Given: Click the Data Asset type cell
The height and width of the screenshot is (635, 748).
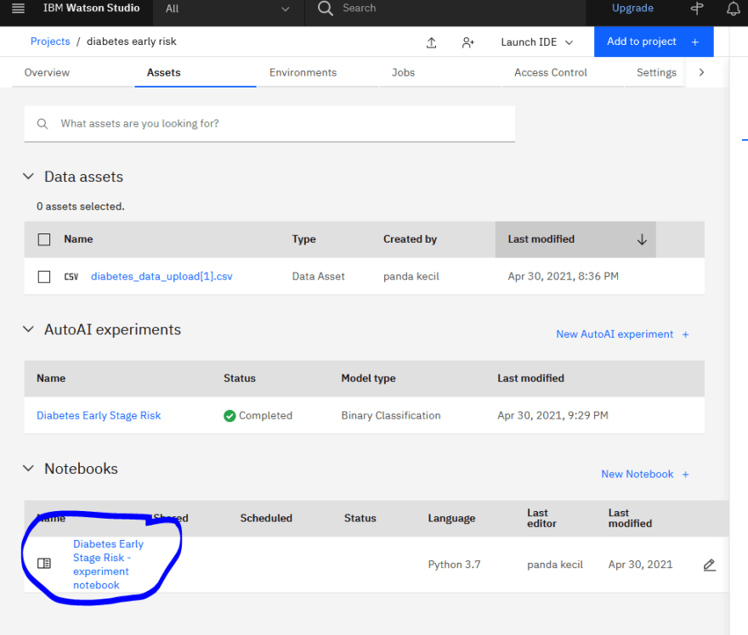Looking at the screenshot, I should point(318,276).
